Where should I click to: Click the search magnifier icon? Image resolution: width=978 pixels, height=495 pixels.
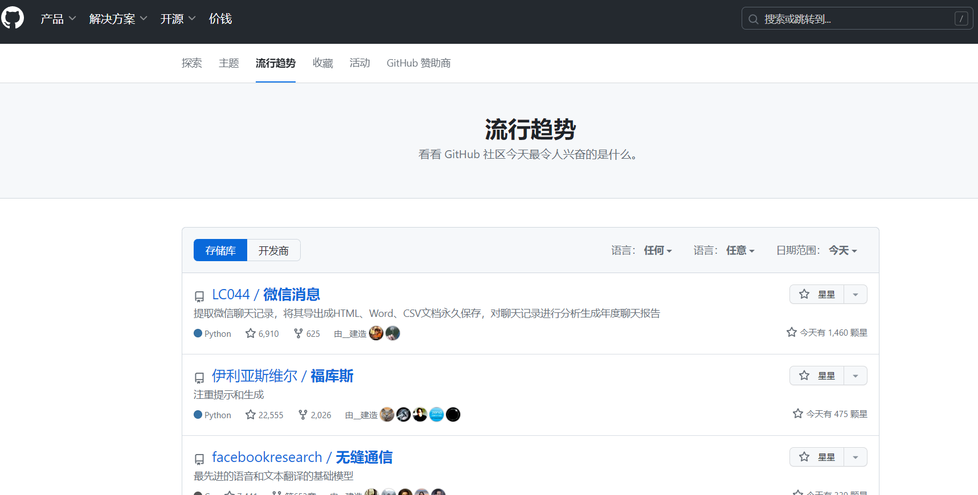coord(753,19)
